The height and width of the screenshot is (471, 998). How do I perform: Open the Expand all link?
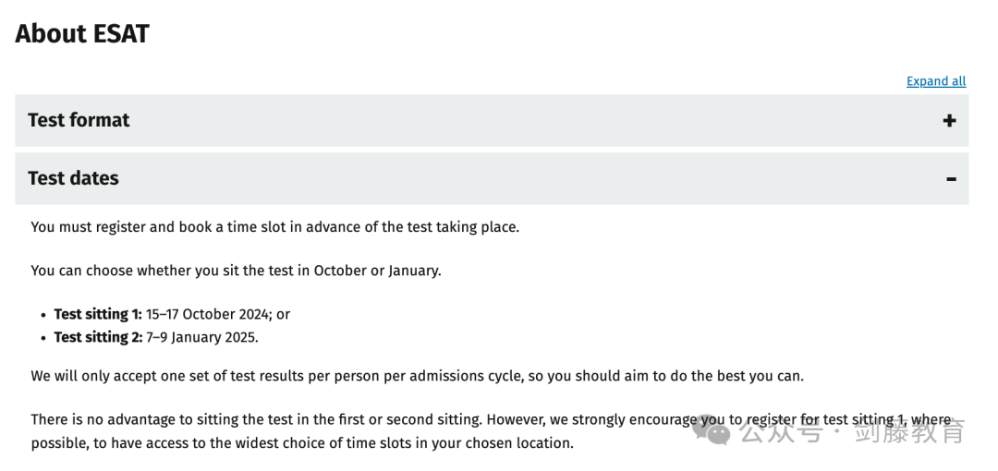point(935,81)
